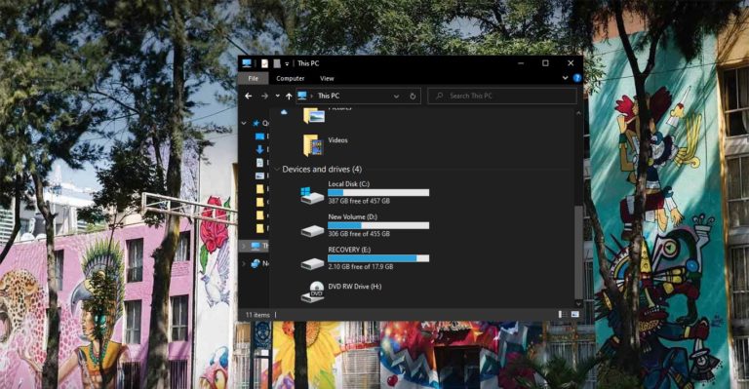Select the Network sidebar icon
Viewport: 749px width, 389px height.
(256, 263)
